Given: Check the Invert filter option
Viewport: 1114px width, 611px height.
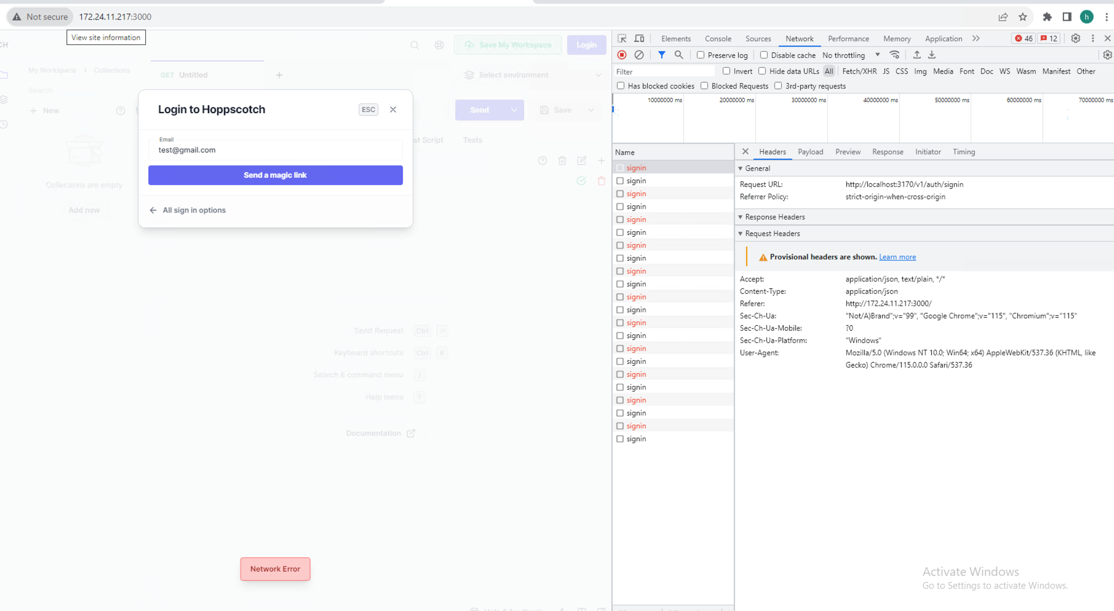Looking at the screenshot, I should coord(726,71).
